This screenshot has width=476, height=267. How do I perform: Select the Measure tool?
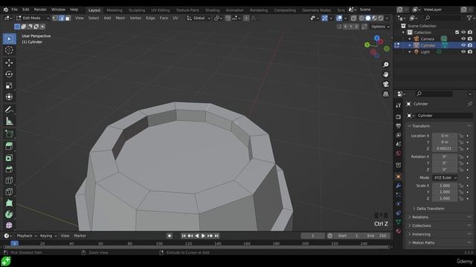pos(9,121)
